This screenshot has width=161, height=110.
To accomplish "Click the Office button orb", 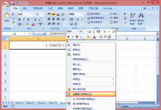I will [x=6, y=5].
